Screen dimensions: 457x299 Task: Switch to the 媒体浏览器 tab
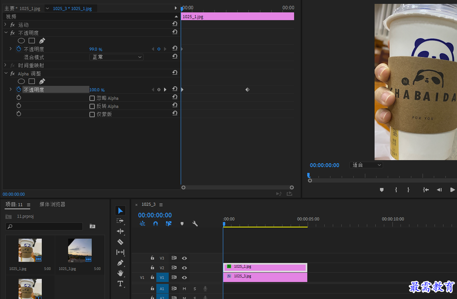(53, 204)
